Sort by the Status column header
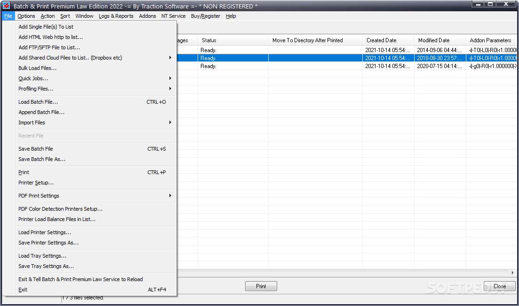This screenshot has height=306, width=519. pos(233,40)
